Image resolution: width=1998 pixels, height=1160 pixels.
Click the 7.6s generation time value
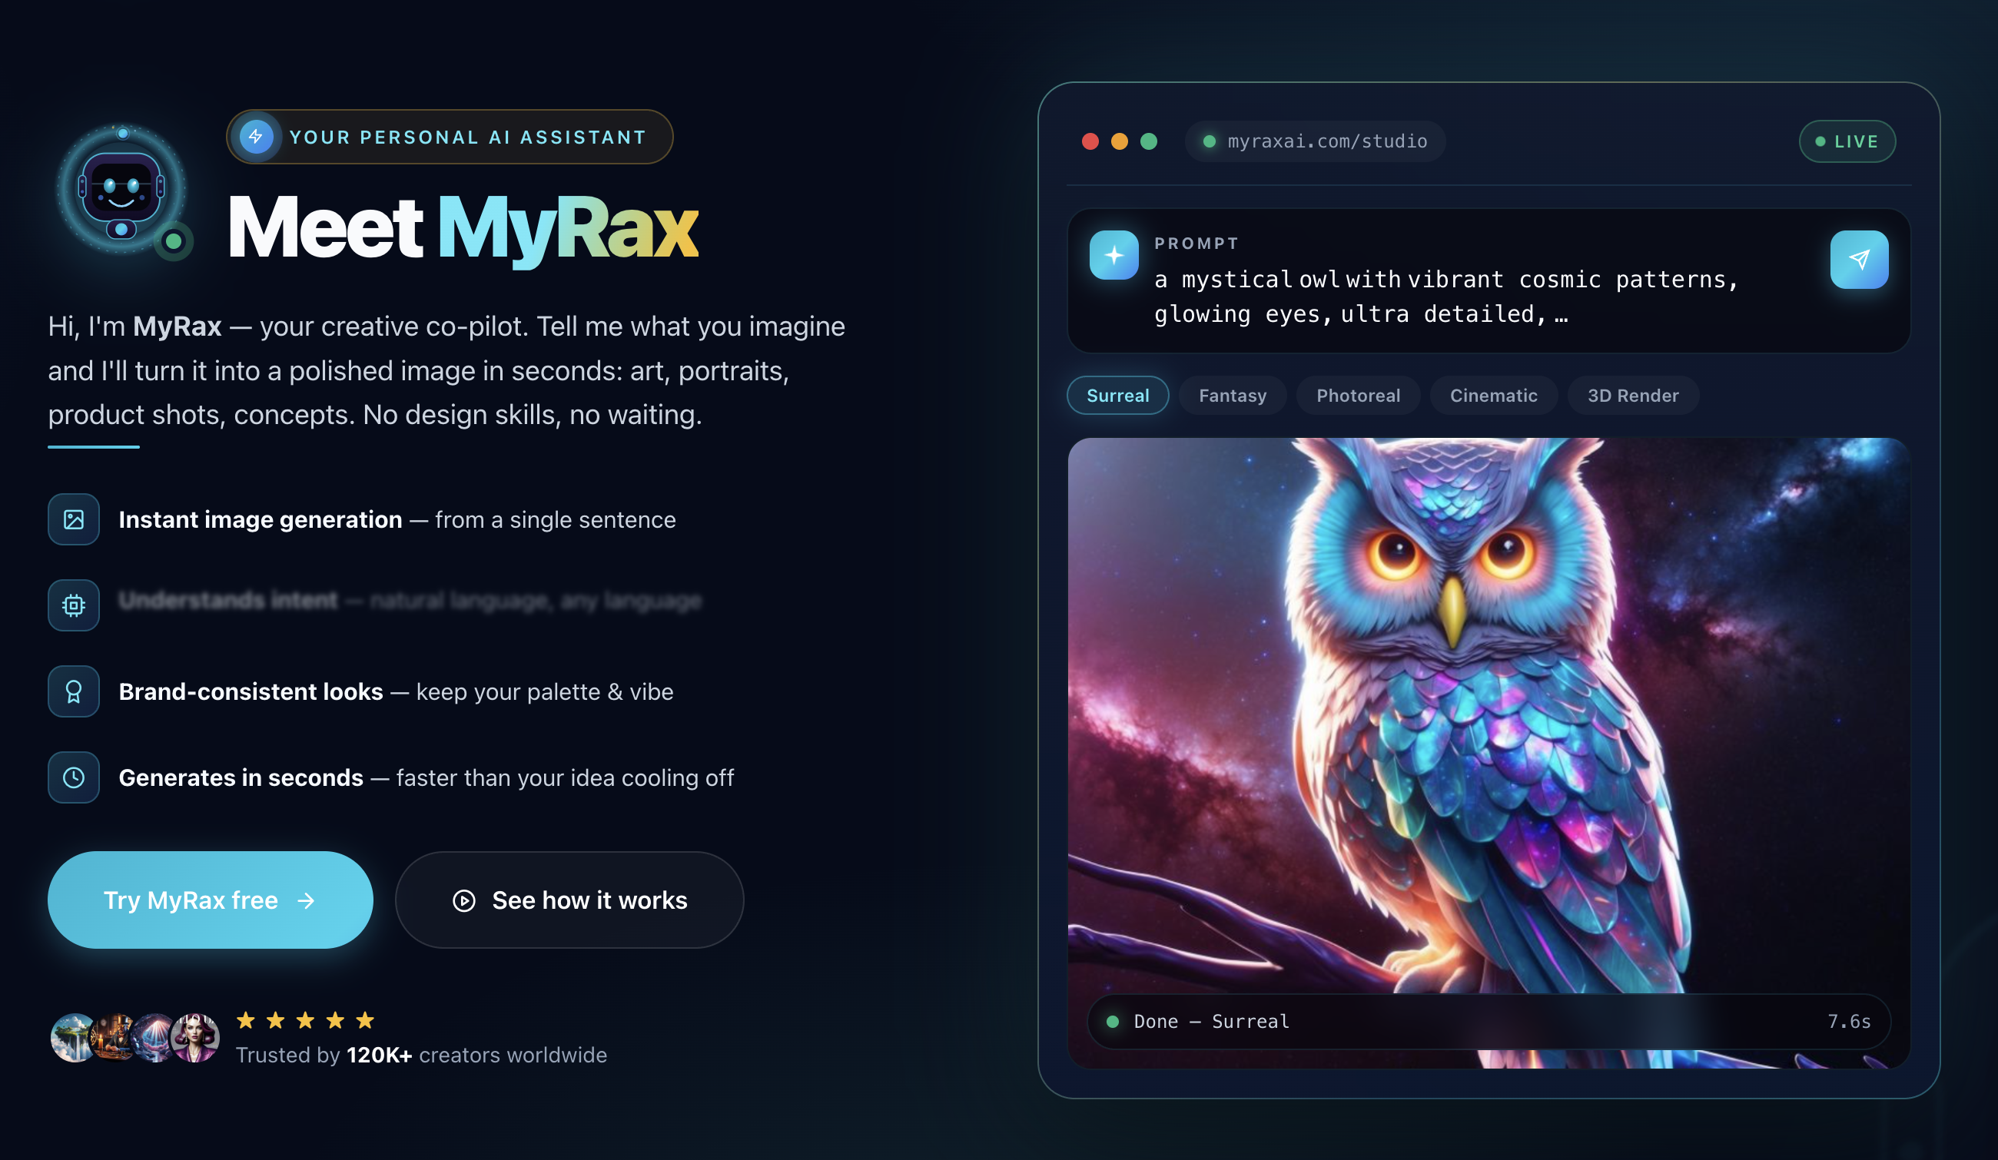[1849, 1022]
